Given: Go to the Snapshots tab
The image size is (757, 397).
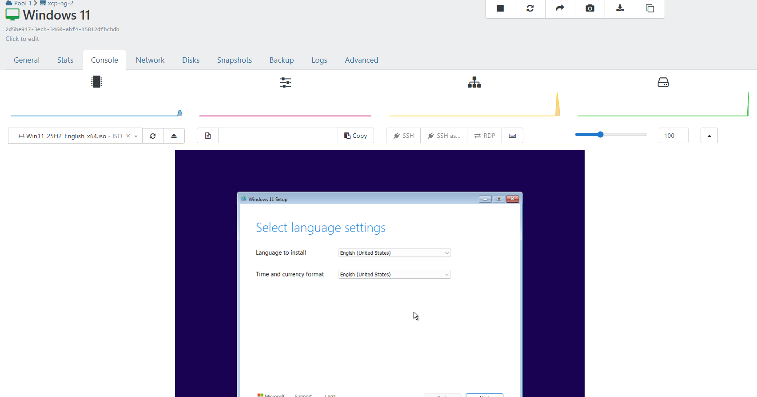Looking at the screenshot, I should [235, 60].
